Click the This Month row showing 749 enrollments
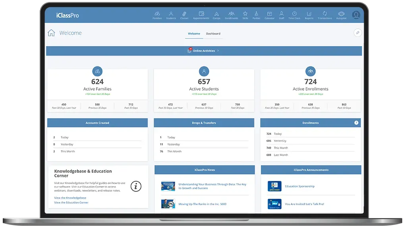405x227 pixels. tap(310, 148)
